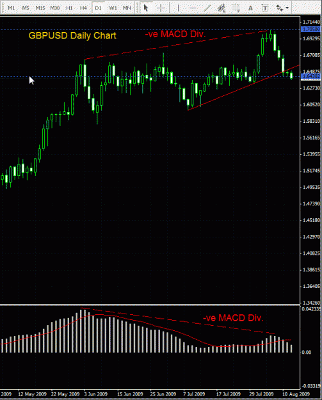Select the trendline drawing tool

207,8
